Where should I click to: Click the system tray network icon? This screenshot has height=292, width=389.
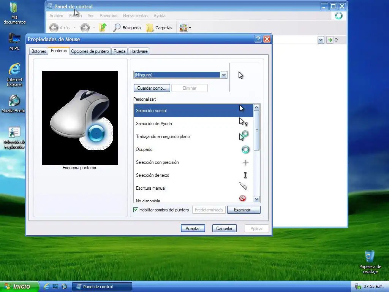tap(358, 287)
